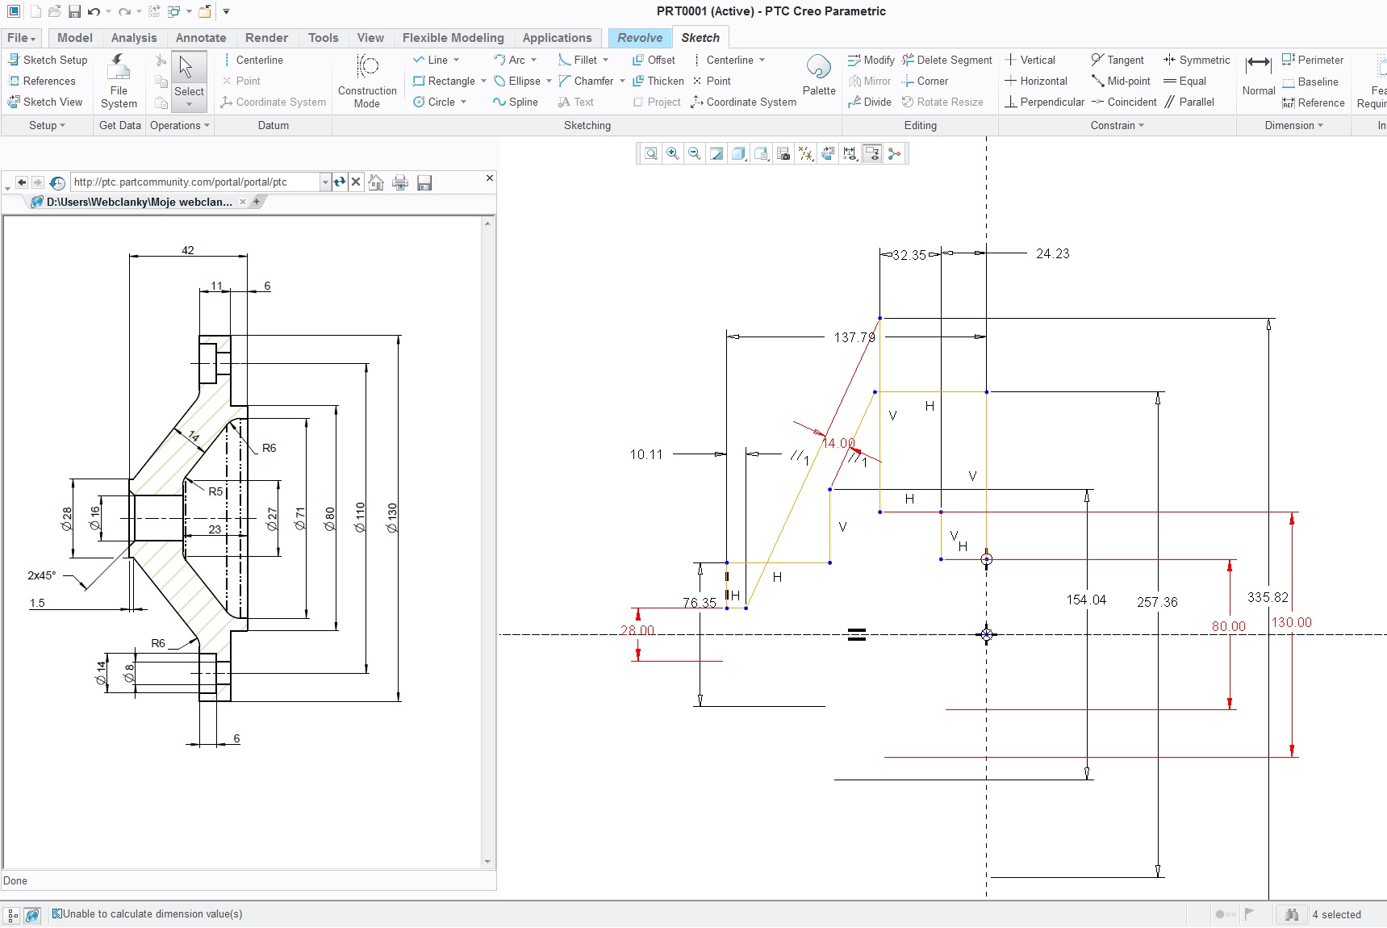
Task: Select the Circle sketch tool
Action: coord(434,102)
